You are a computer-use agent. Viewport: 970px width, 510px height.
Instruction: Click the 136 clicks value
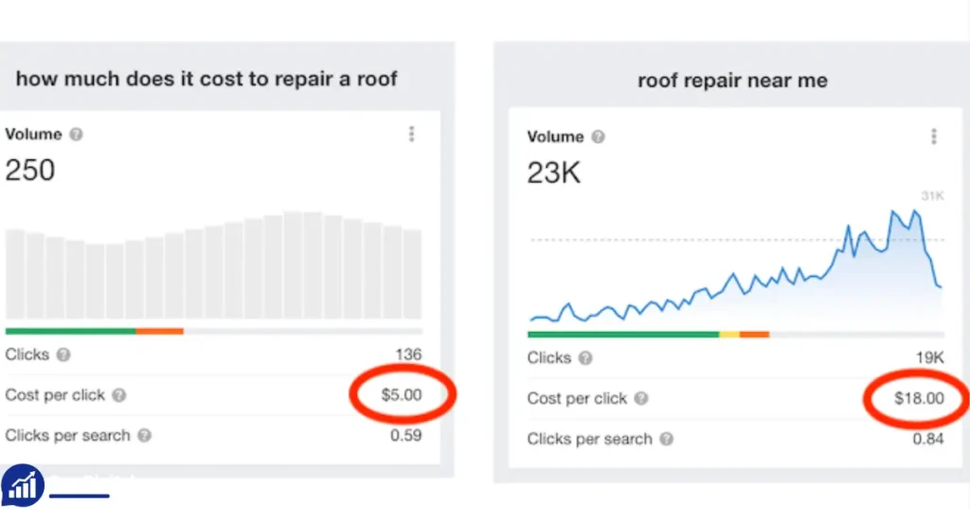click(408, 355)
